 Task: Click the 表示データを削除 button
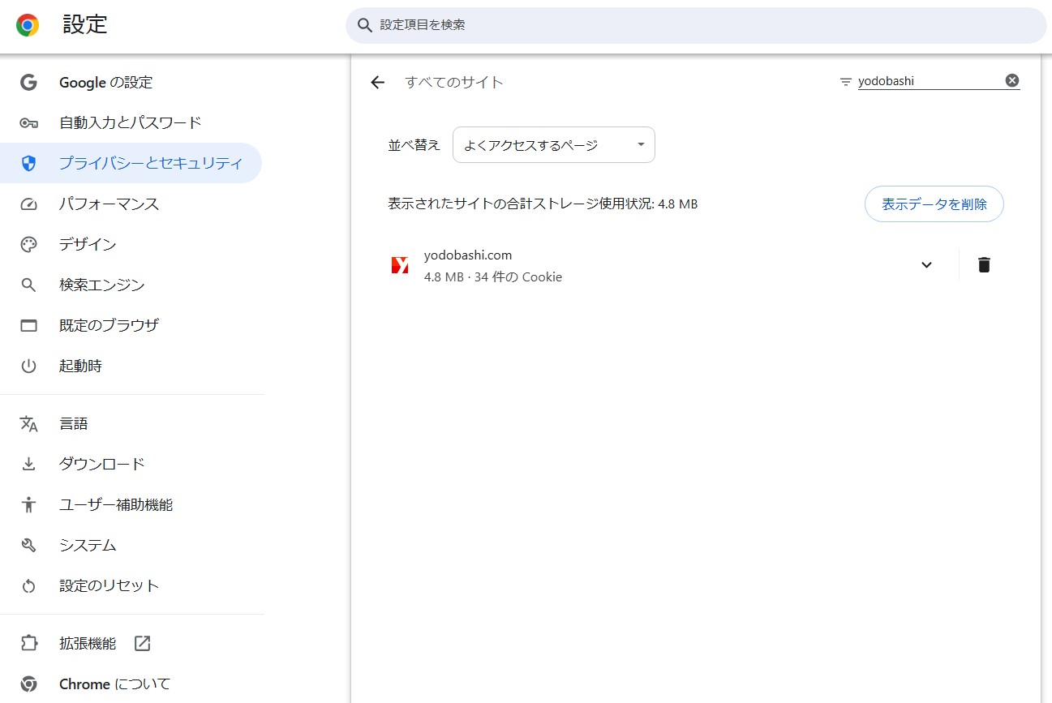pyautogui.click(x=934, y=204)
